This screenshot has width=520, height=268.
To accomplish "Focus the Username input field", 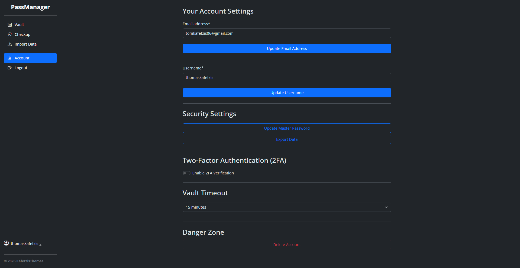I will (287, 78).
